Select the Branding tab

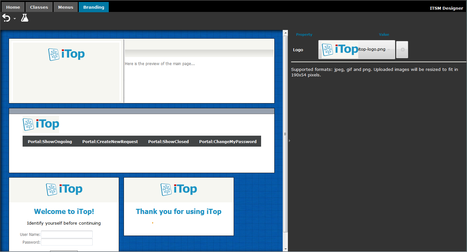[94, 7]
